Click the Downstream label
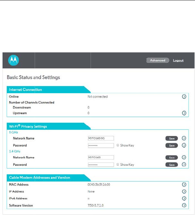The width and height of the screenshot is (195, 215). 22,107
